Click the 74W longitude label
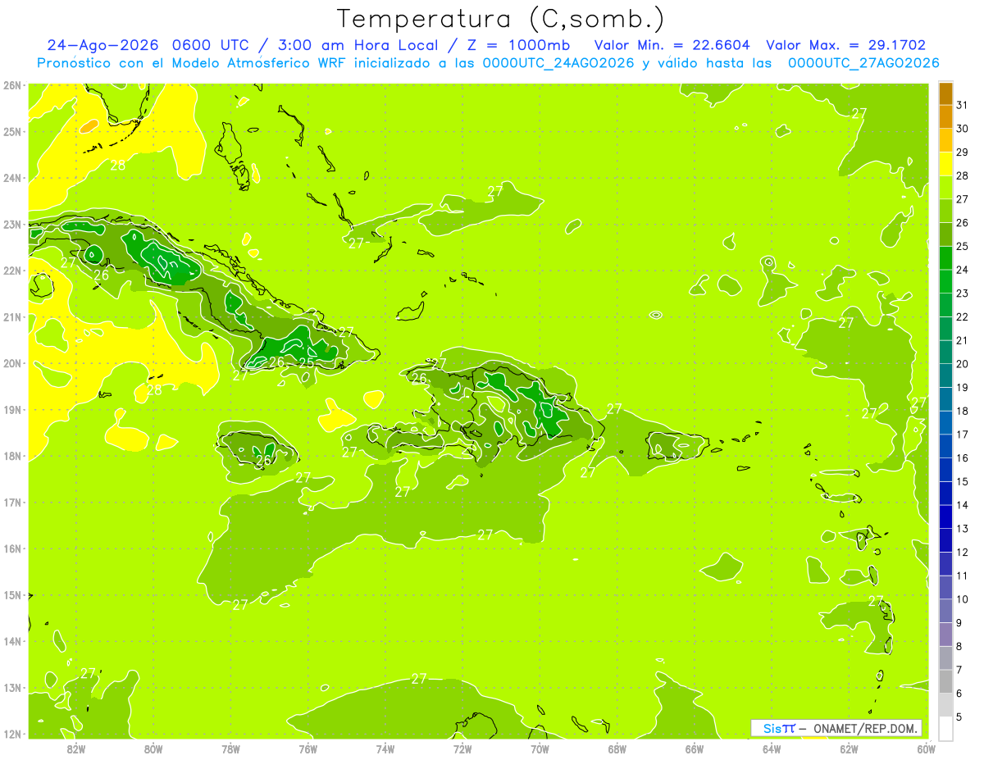 (385, 749)
